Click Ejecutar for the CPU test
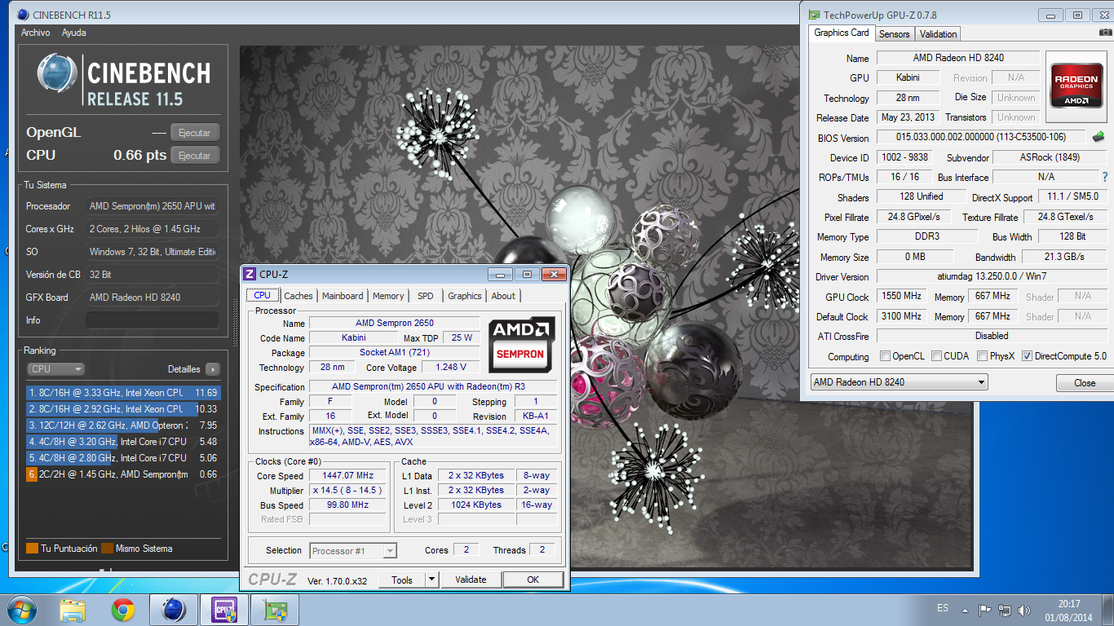This screenshot has width=1114, height=626. coord(195,156)
